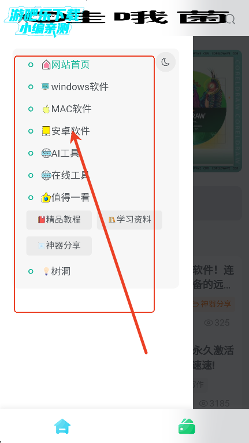Click the yellow phone icon beside 安卓软件

46,131
